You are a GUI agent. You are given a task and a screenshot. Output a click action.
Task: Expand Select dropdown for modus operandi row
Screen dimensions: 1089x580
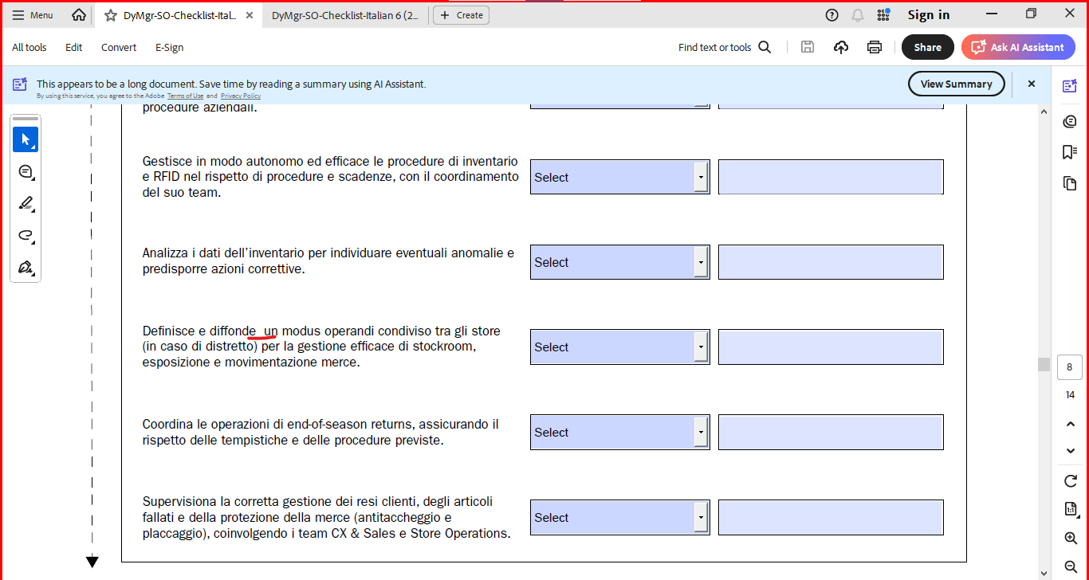click(x=701, y=347)
